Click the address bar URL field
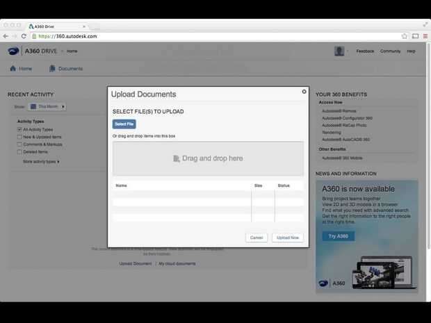 click(x=215, y=36)
